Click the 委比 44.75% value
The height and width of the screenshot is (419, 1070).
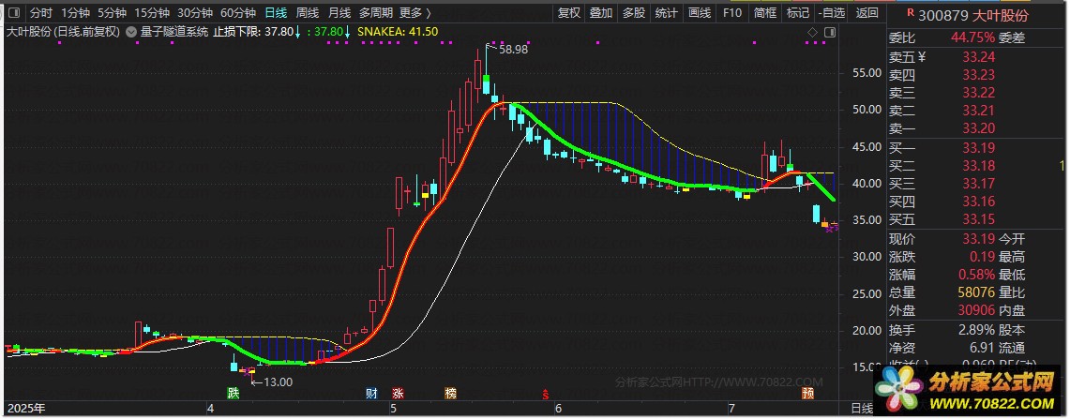972,38
